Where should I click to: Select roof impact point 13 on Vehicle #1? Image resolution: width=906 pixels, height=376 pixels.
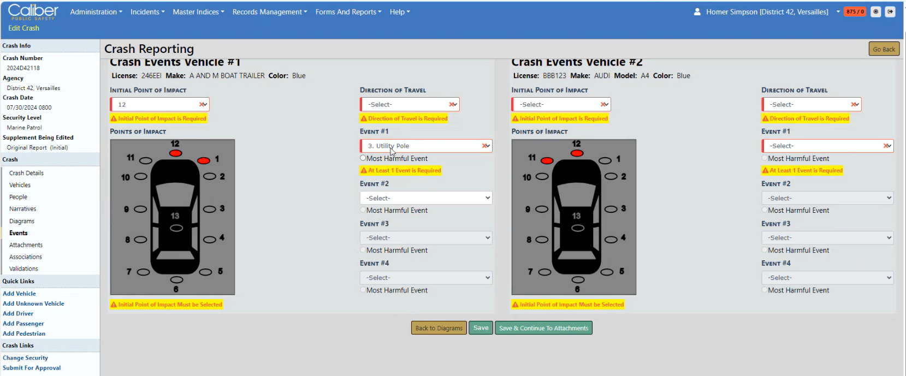tap(176, 228)
